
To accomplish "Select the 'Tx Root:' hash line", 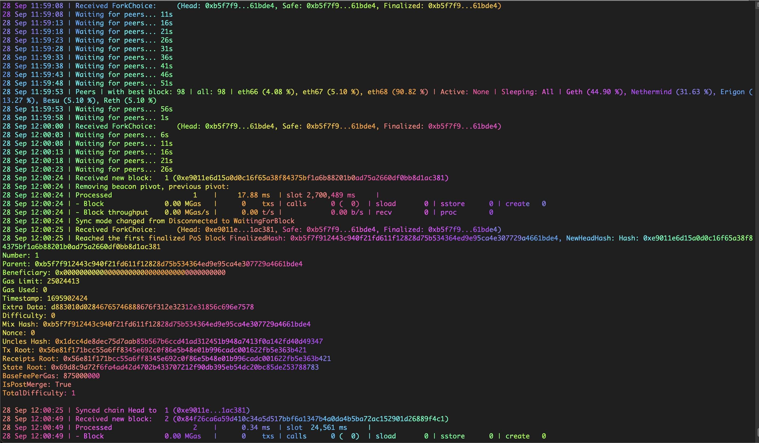I will pyautogui.click(x=154, y=350).
